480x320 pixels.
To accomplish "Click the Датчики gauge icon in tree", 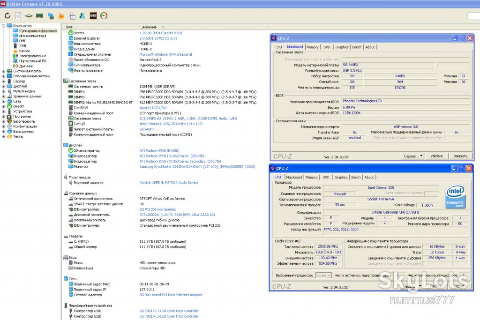I will point(15,66).
